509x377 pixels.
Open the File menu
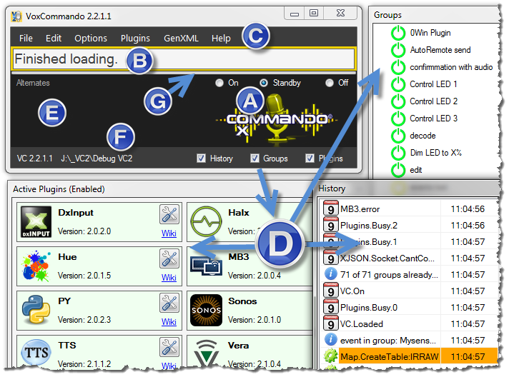[26, 39]
